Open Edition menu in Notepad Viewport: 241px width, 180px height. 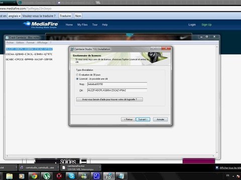click(20, 42)
